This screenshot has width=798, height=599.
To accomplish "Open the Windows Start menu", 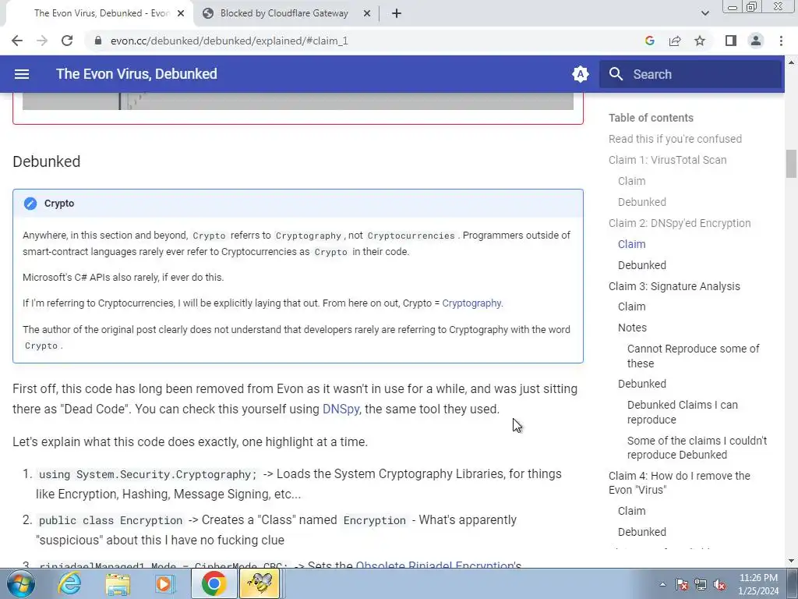I will 19,583.
